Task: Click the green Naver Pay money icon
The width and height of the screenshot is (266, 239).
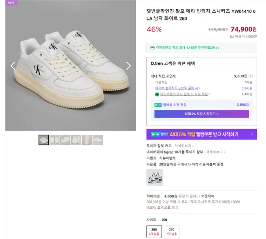Action: pyautogui.click(x=156, y=94)
